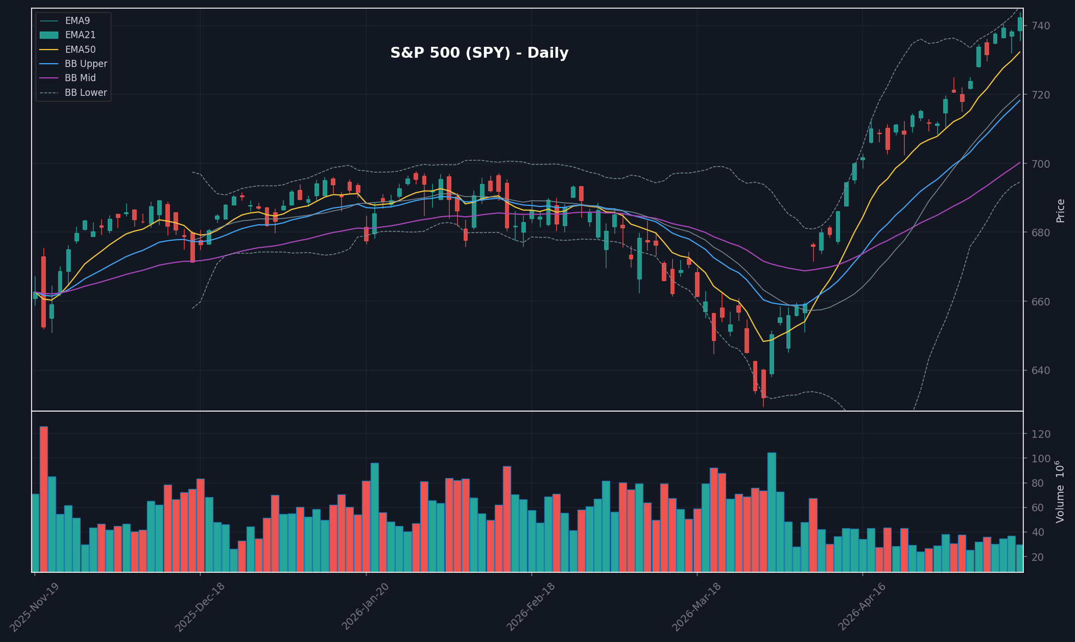Click the EMA50 legend label
This screenshot has width=1075, height=642.
pos(80,50)
